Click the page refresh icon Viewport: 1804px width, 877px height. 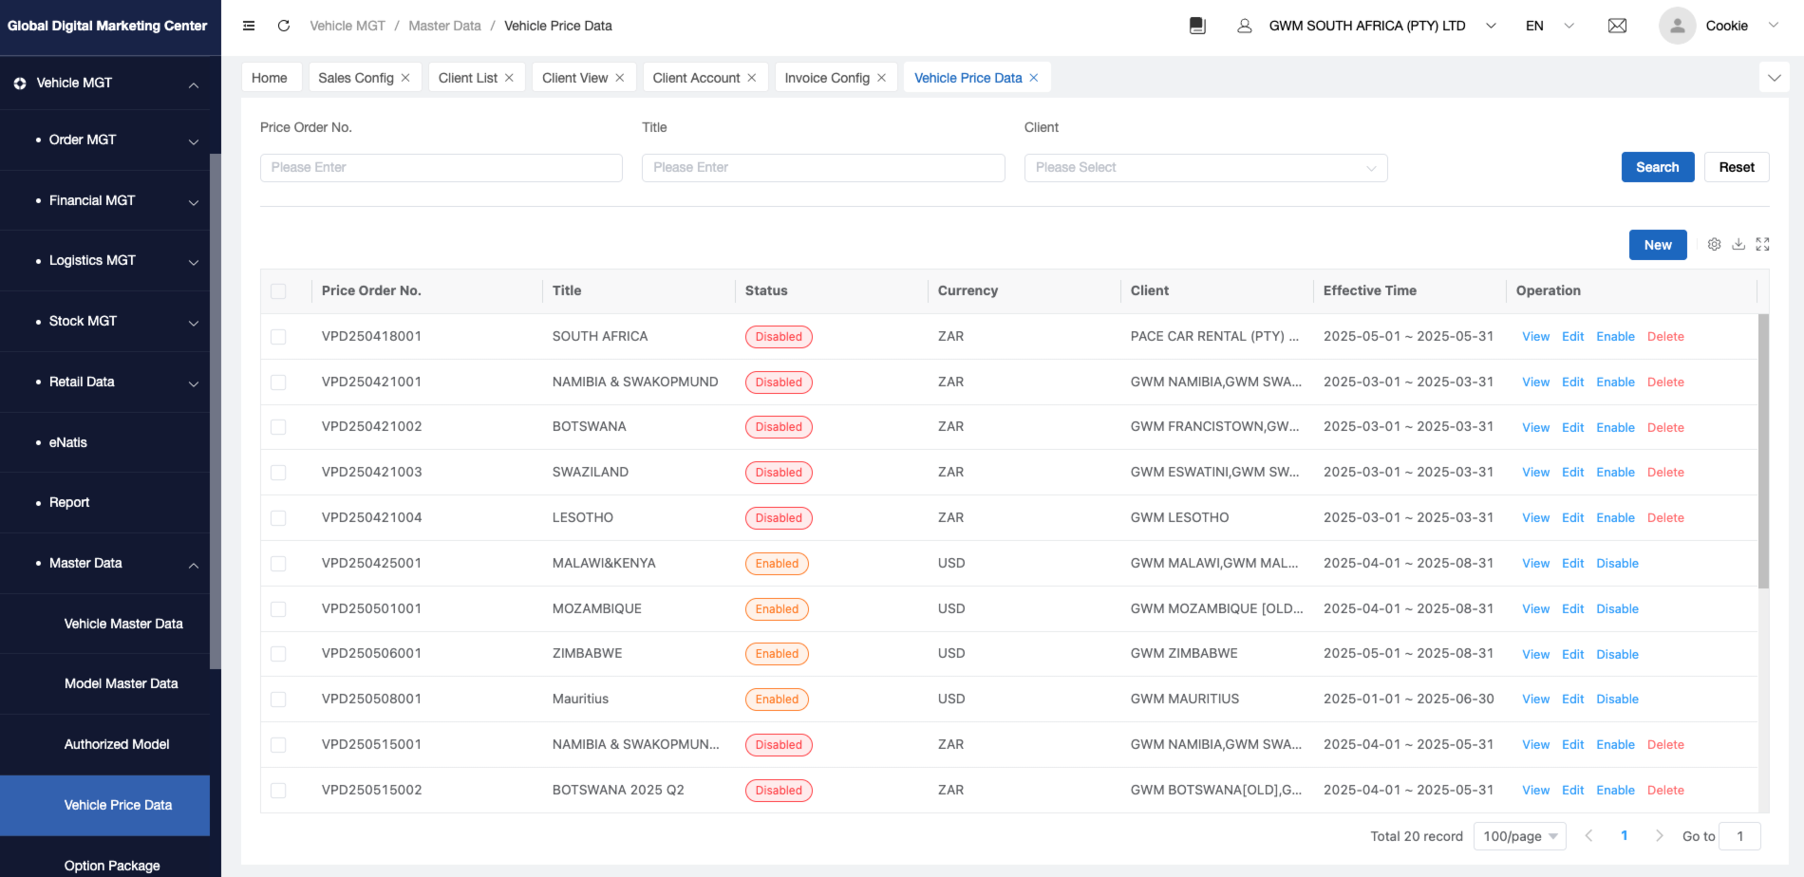[x=283, y=26]
